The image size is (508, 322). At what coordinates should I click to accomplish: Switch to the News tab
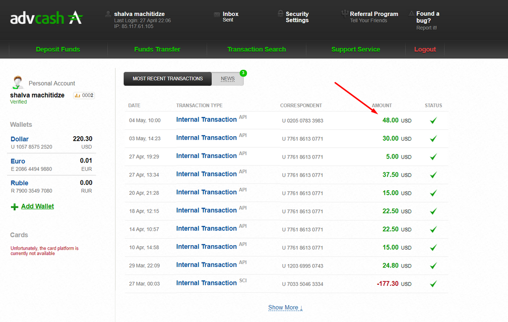click(x=228, y=79)
